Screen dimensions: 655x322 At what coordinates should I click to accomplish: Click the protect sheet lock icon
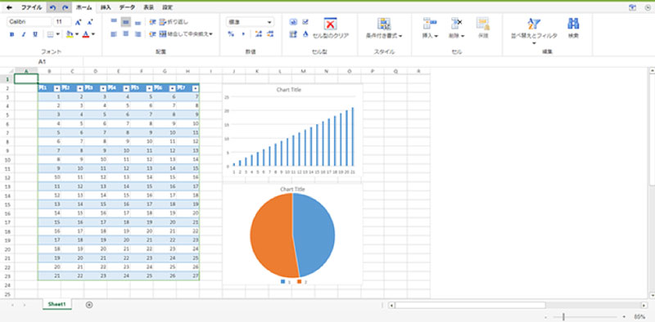(483, 24)
